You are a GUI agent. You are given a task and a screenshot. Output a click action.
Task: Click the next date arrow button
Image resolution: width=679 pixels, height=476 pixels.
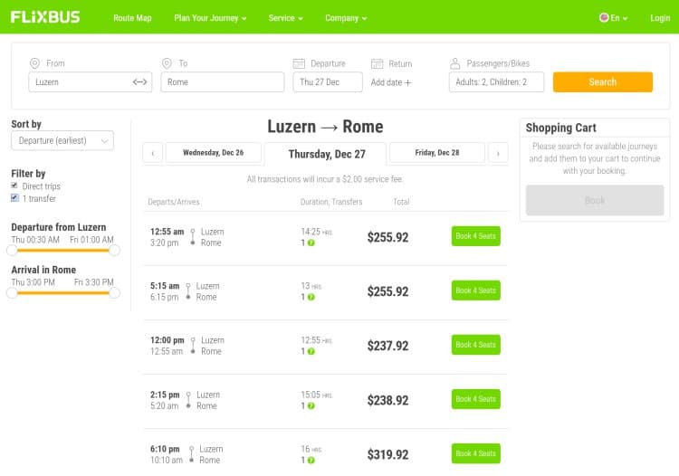(498, 153)
